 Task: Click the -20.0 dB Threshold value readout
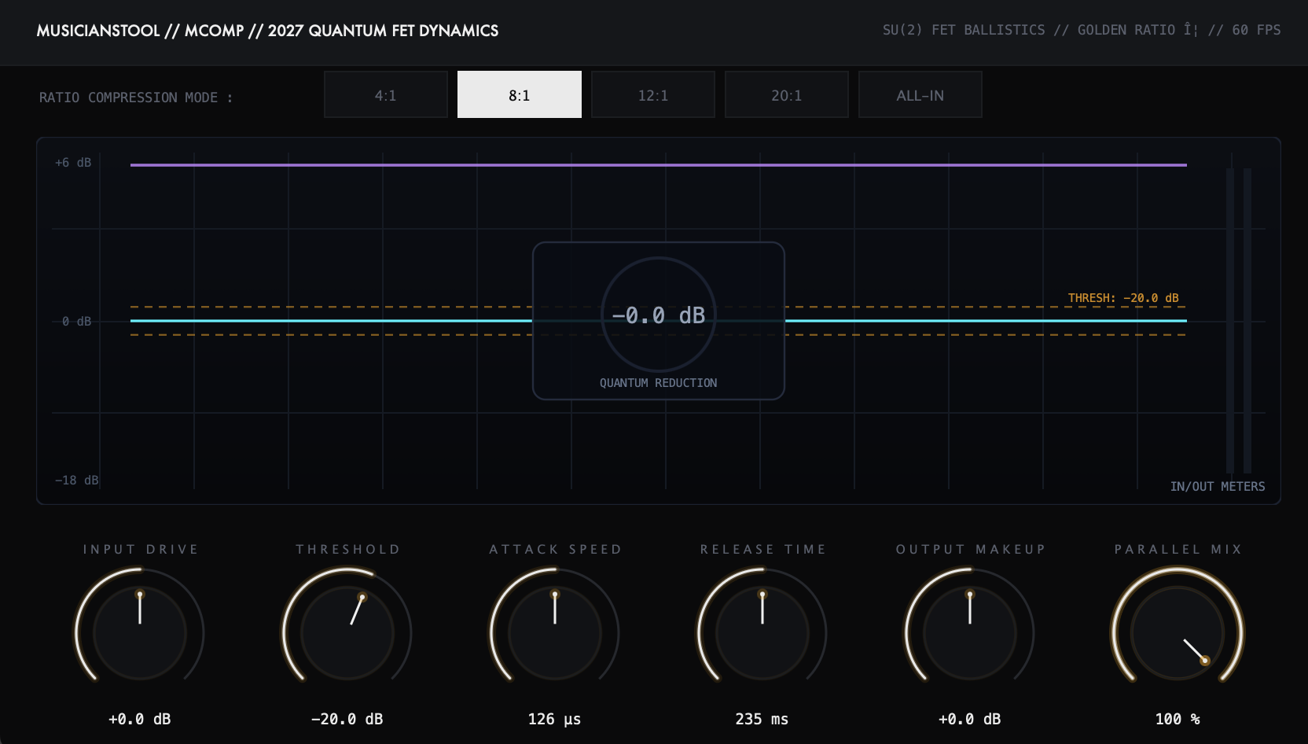click(x=347, y=719)
